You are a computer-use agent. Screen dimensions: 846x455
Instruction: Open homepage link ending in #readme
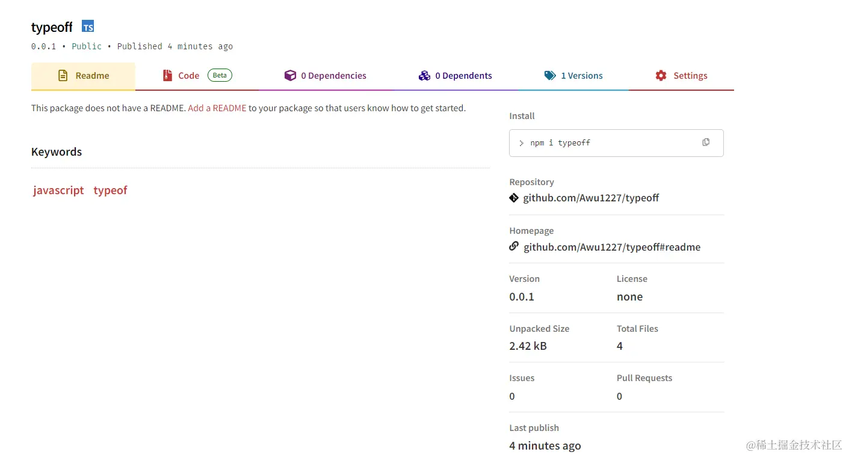(612, 247)
